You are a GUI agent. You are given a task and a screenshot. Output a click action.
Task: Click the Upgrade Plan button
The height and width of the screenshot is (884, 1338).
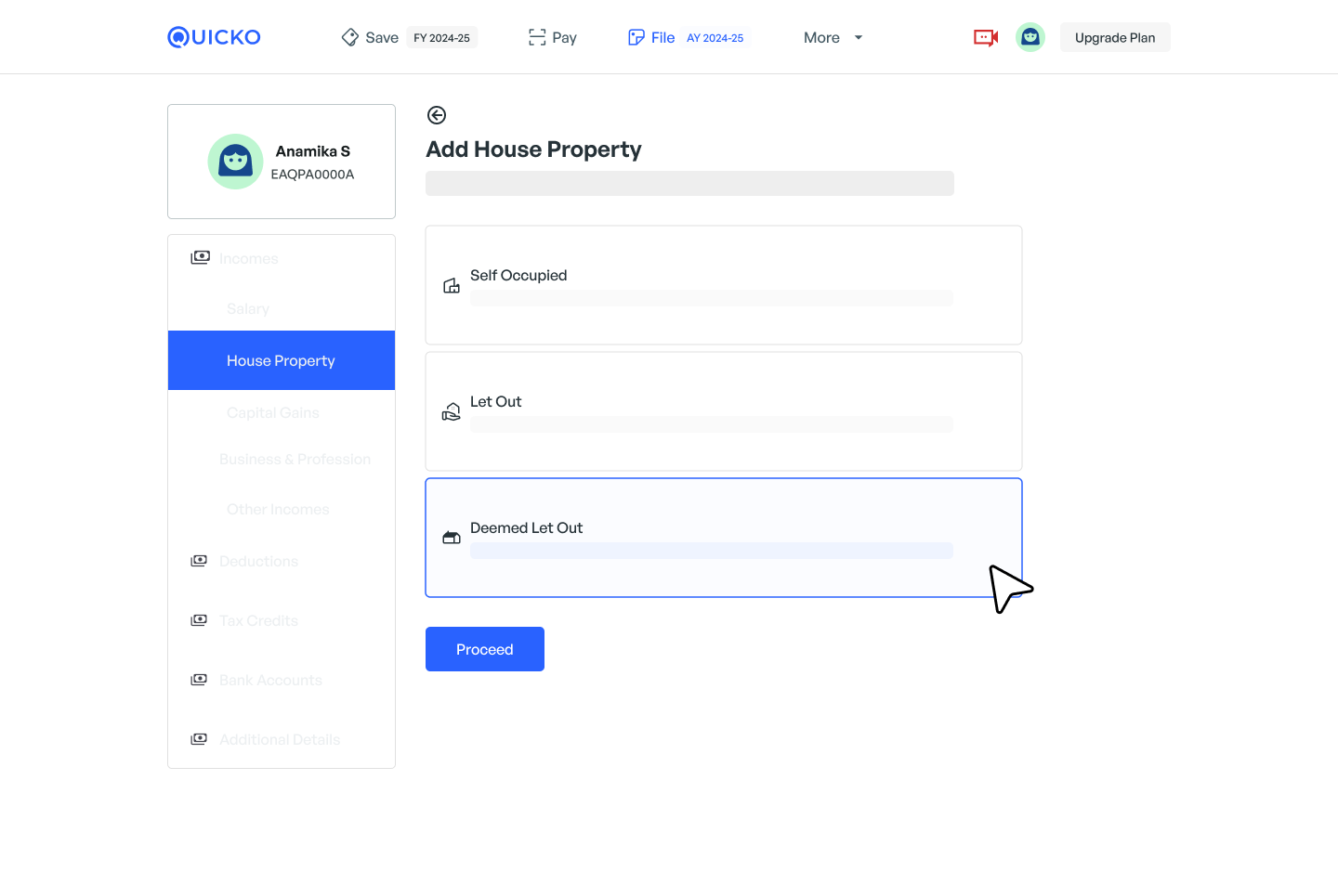click(x=1114, y=37)
